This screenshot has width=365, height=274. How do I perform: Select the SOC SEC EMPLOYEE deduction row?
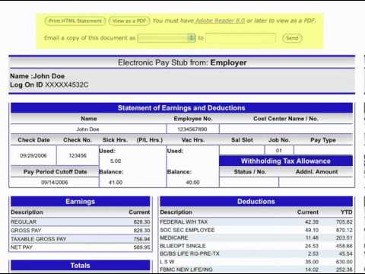coord(256,230)
